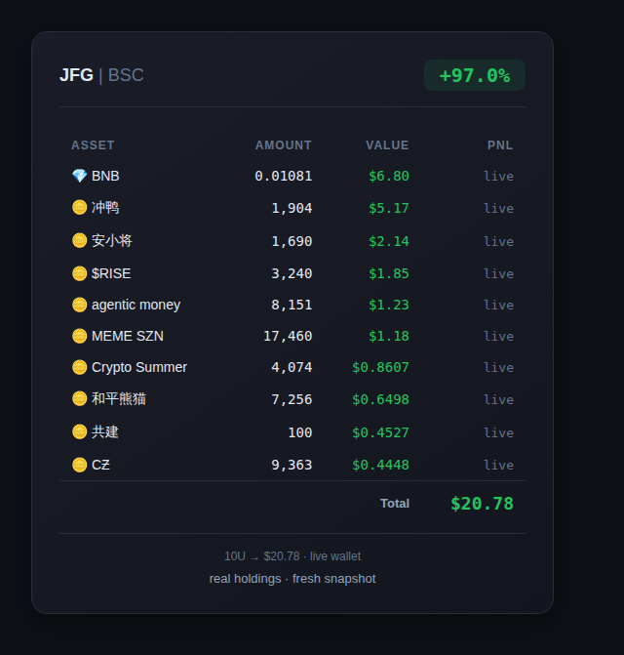Click the value $0.4448
Screen dimensions: 624x655
(381, 465)
